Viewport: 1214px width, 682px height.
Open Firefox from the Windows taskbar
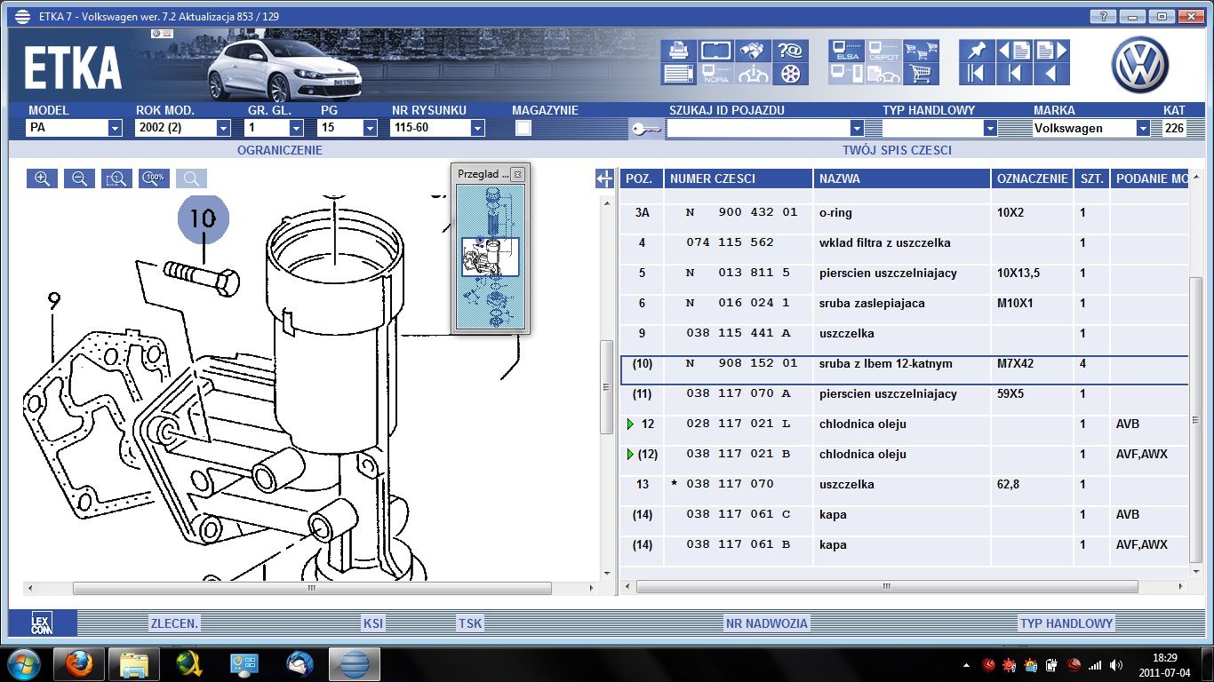point(79,664)
